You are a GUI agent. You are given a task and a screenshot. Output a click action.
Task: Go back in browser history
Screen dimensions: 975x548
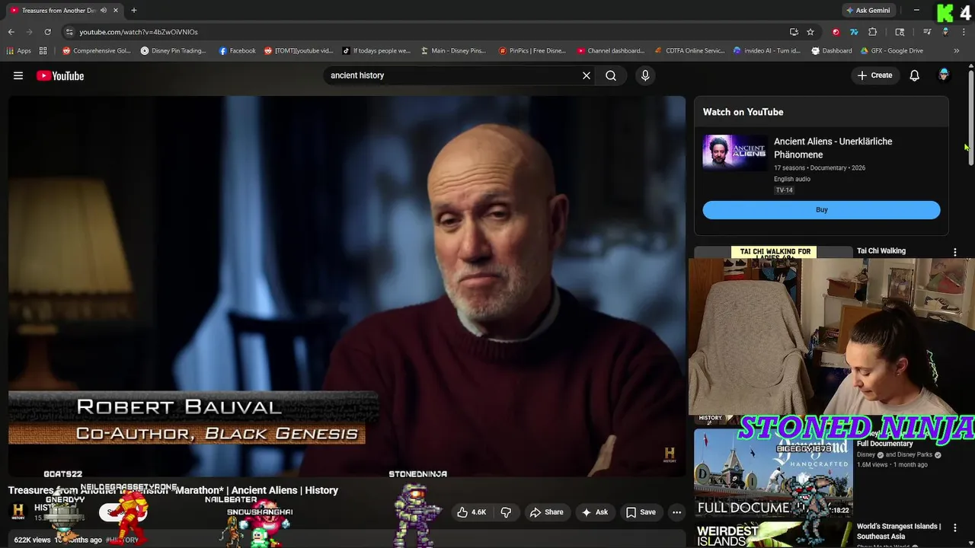tap(11, 32)
